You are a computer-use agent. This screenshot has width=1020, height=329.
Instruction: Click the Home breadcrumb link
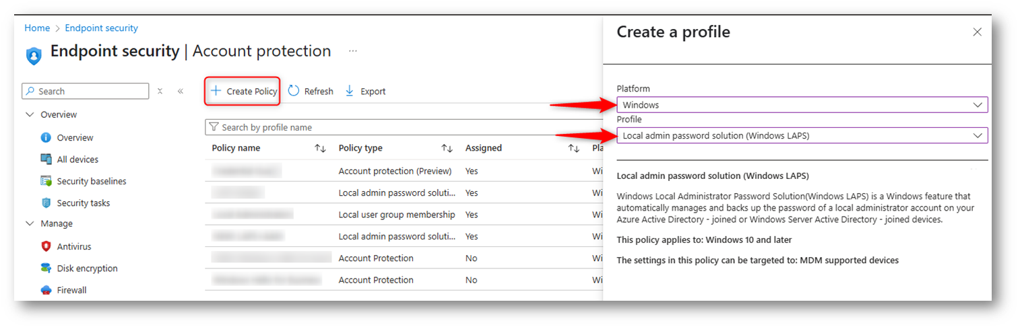37,28
